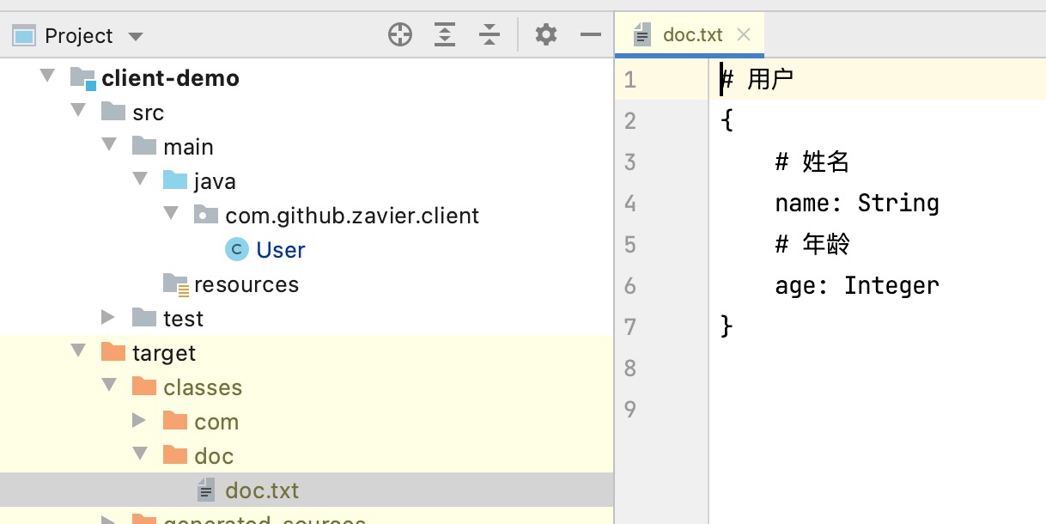
Task: Expand the test folder arrow
Action: pyautogui.click(x=108, y=318)
